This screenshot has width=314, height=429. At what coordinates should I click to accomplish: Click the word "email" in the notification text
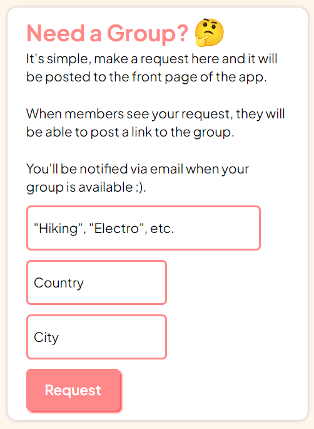(x=166, y=169)
